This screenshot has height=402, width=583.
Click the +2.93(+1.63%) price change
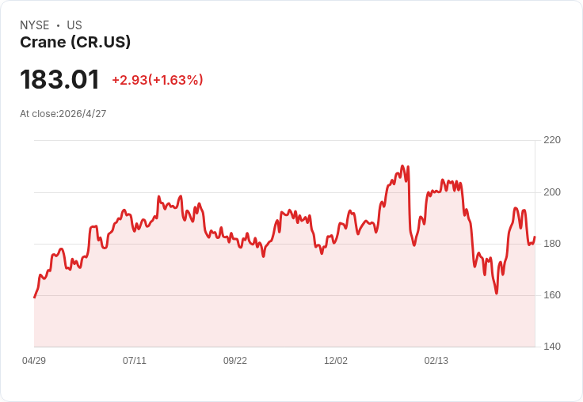tap(158, 80)
